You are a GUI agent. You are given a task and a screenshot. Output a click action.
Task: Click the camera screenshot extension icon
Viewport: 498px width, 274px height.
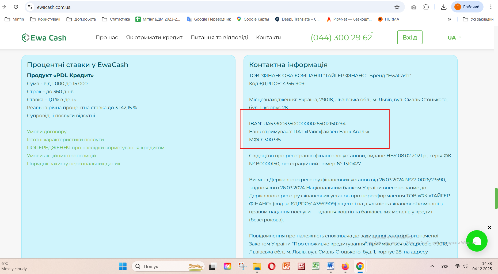pos(414,7)
